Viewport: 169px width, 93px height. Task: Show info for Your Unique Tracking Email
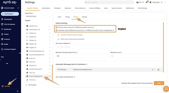click(x=74, y=77)
